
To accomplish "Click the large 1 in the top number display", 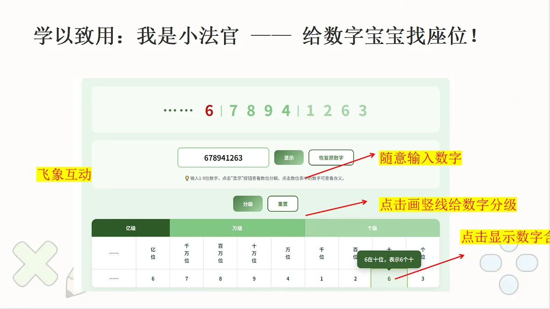I will click(310, 111).
